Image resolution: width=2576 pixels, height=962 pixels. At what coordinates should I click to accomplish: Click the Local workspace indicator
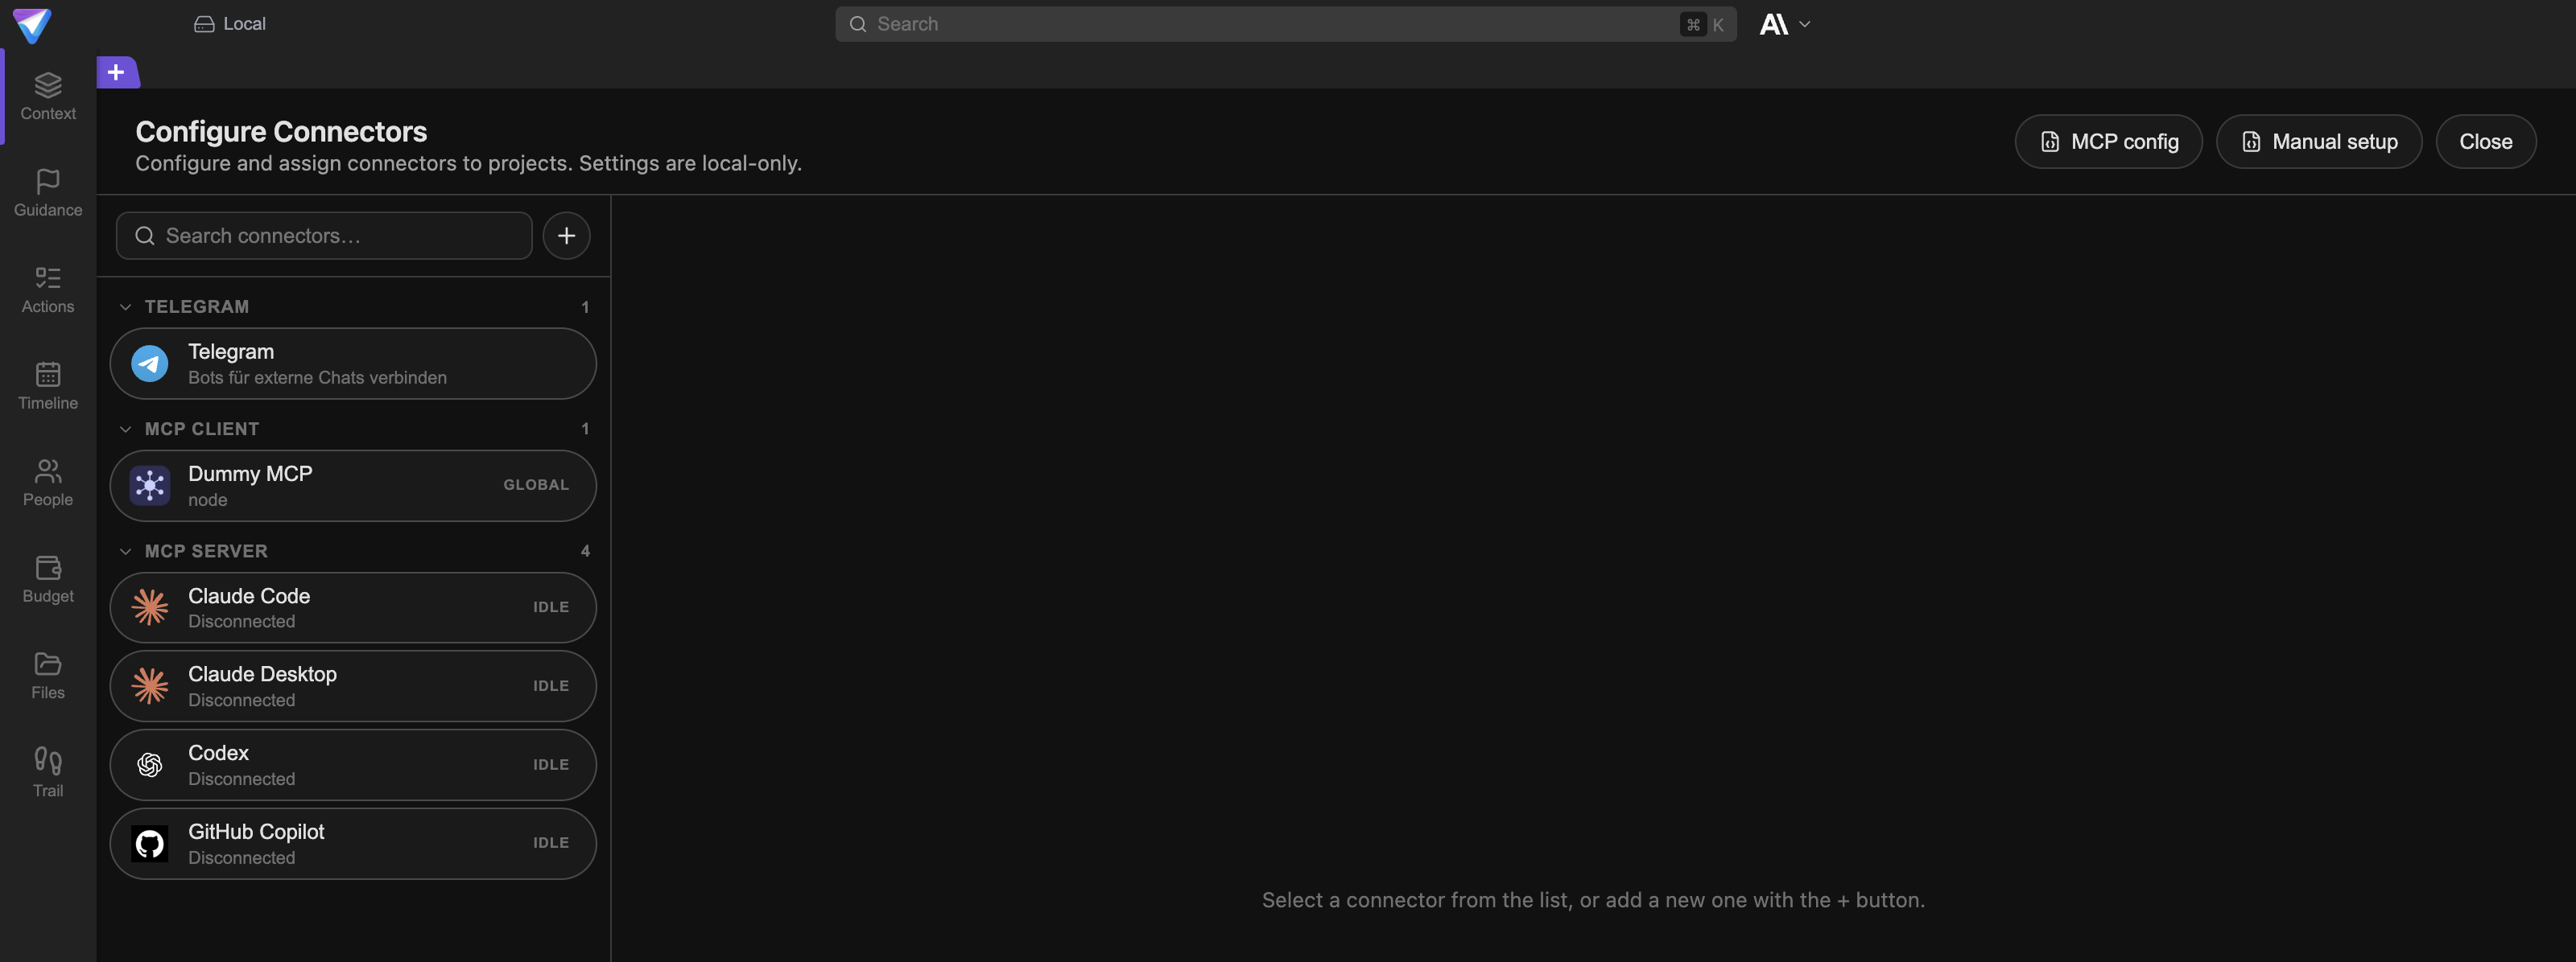pyautogui.click(x=230, y=24)
